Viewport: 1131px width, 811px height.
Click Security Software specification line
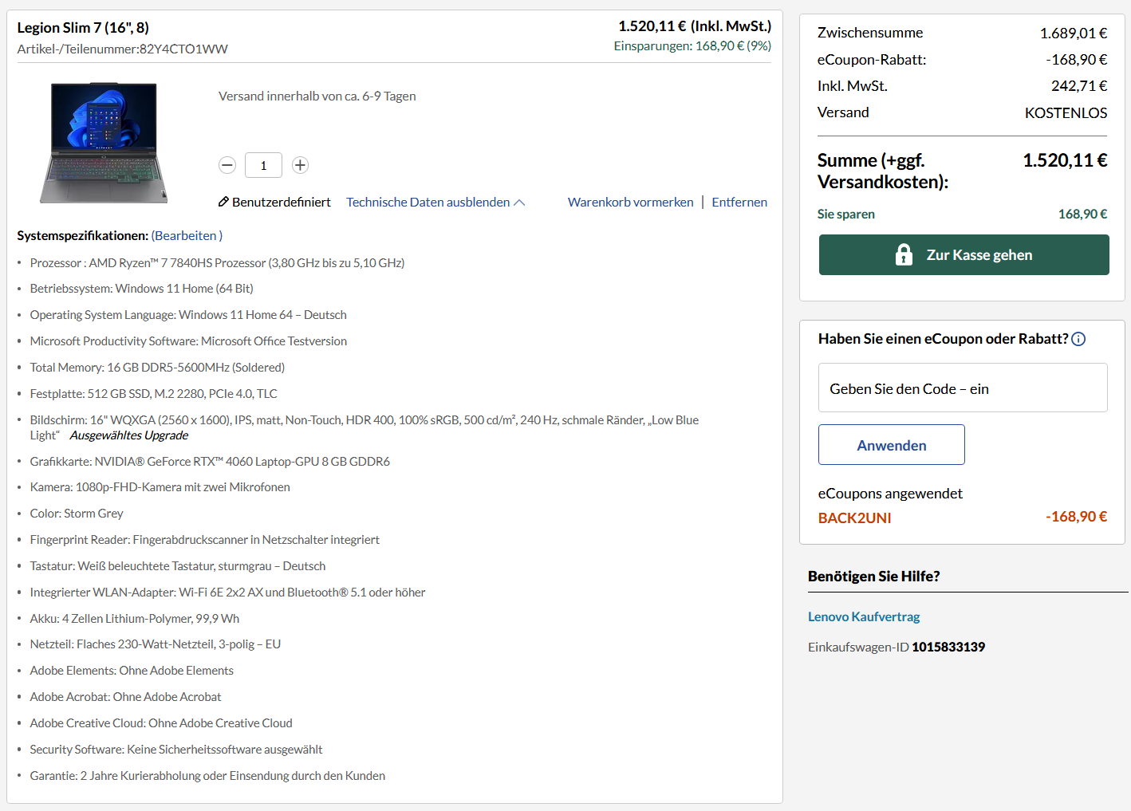coord(176,749)
